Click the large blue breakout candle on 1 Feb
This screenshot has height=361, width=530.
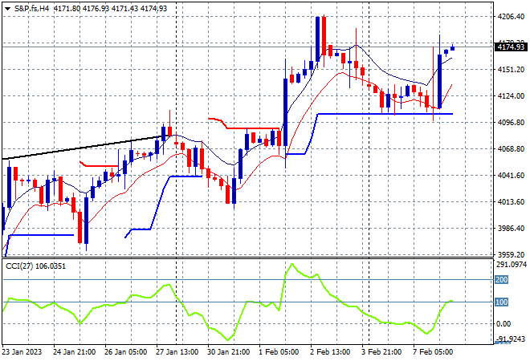point(287,104)
